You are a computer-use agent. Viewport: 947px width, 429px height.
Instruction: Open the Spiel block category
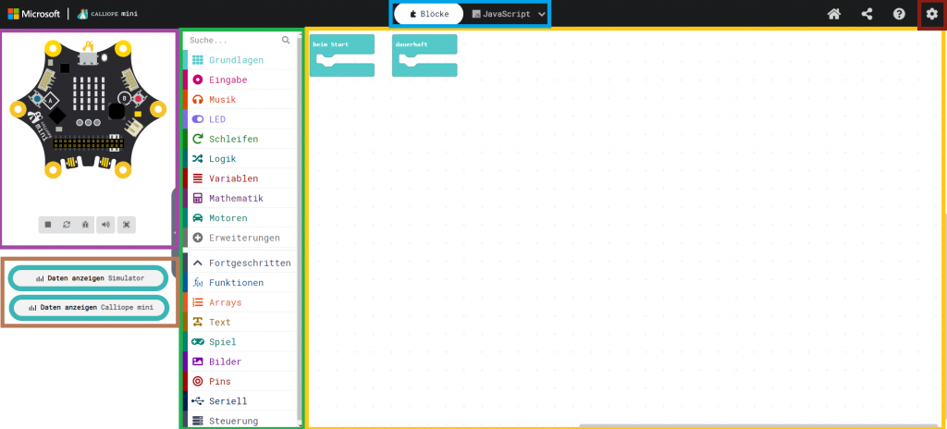pyautogui.click(x=240, y=342)
